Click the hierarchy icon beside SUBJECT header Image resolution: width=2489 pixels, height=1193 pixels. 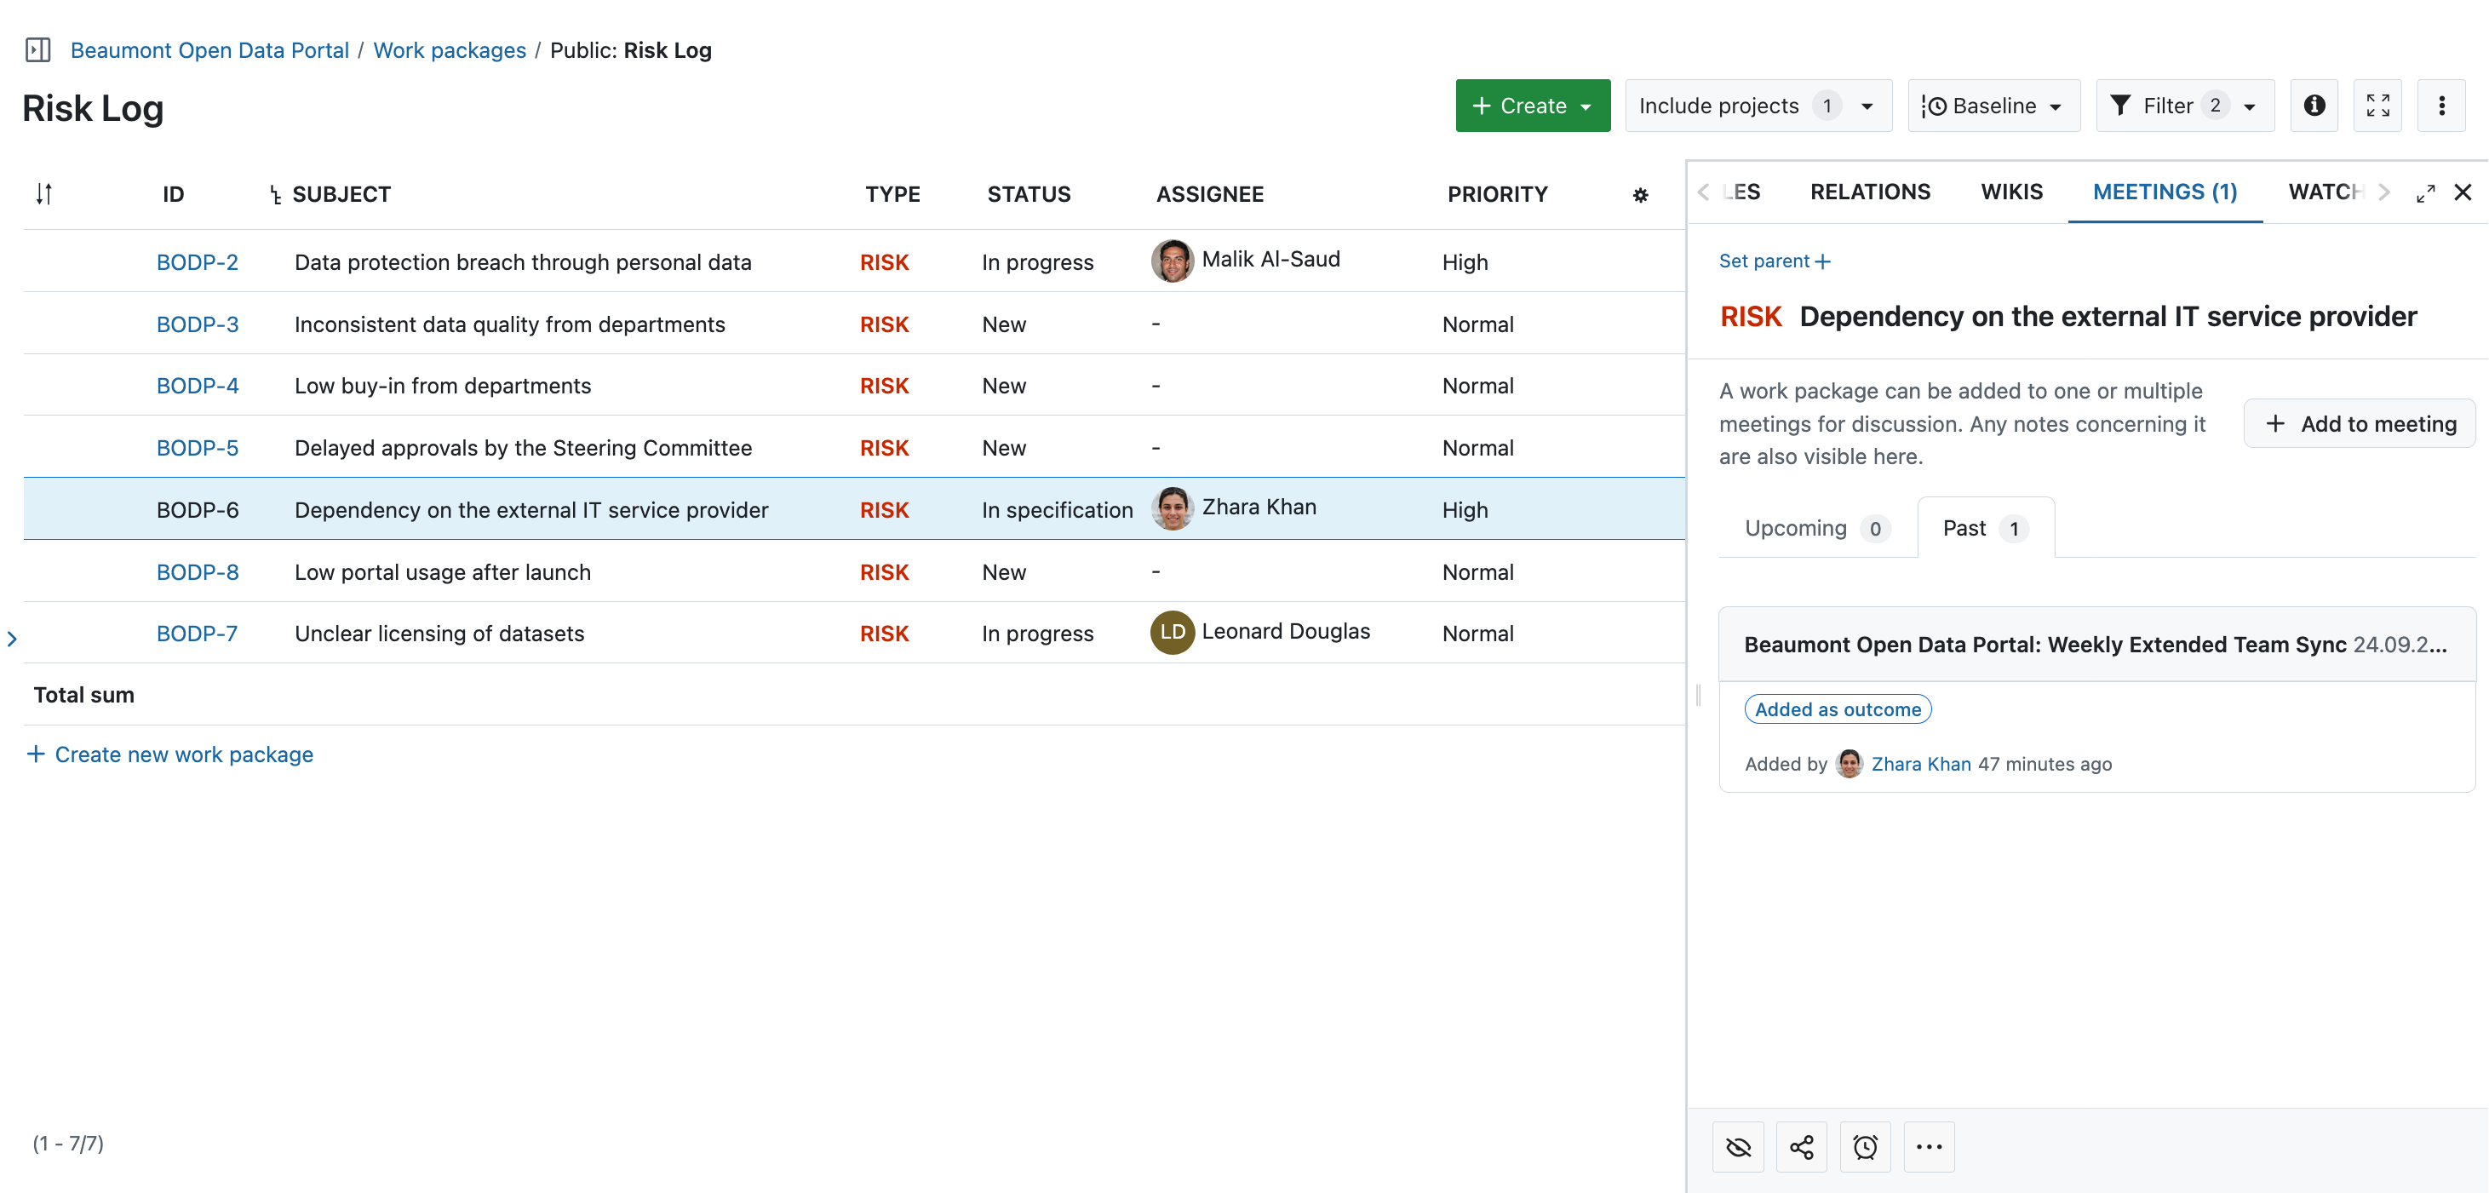click(275, 195)
